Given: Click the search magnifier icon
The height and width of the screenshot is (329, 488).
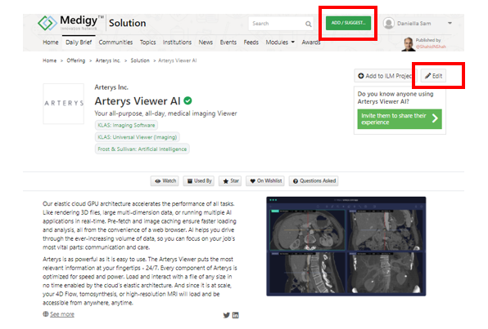Looking at the screenshot, I should [x=308, y=24].
